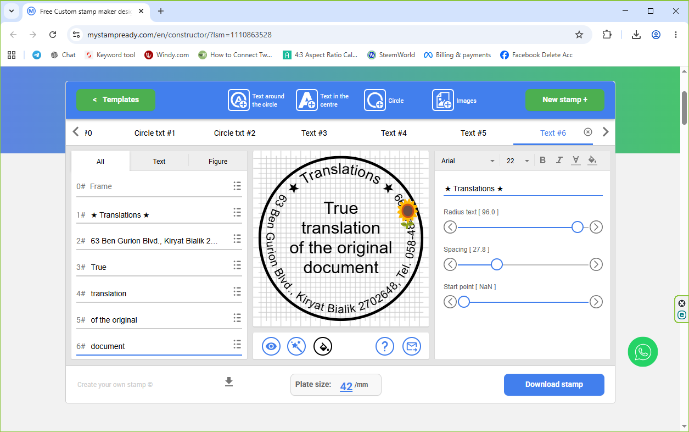Toggle inverted text style icon
This screenshot has height=432, width=689.
click(x=575, y=160)
